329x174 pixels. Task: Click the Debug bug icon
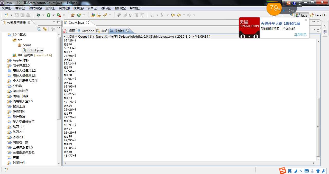(x=38, y=15)
